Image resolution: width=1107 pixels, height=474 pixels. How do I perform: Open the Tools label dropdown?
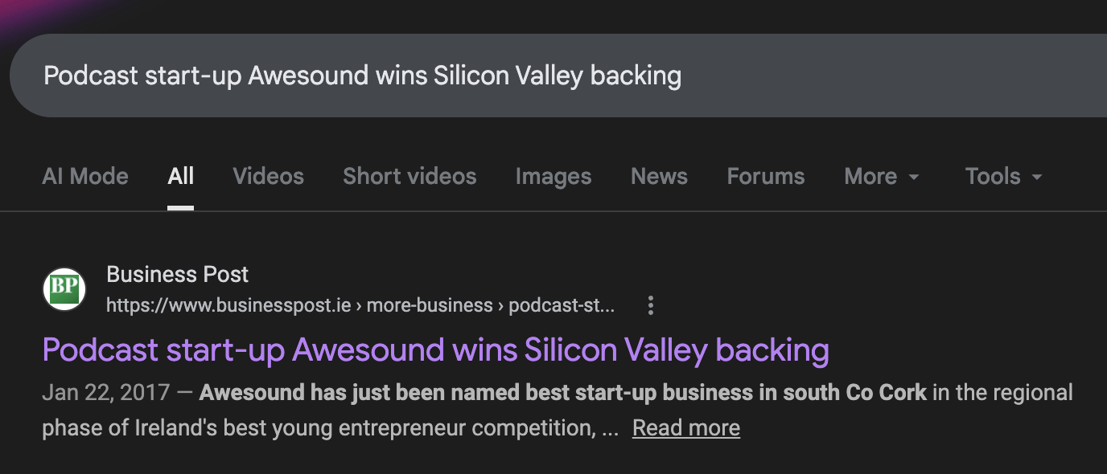(x=993, y=177)
